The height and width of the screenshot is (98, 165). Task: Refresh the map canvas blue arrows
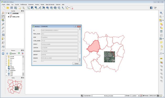pos(3,54)
